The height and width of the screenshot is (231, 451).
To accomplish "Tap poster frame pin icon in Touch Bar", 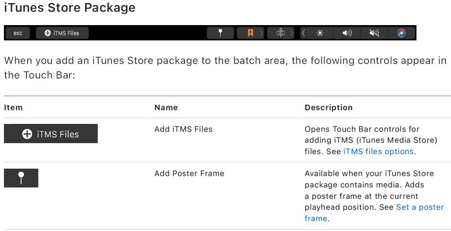I will 220,33.
